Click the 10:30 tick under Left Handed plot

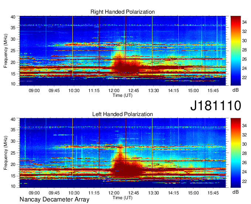point(74,193)
